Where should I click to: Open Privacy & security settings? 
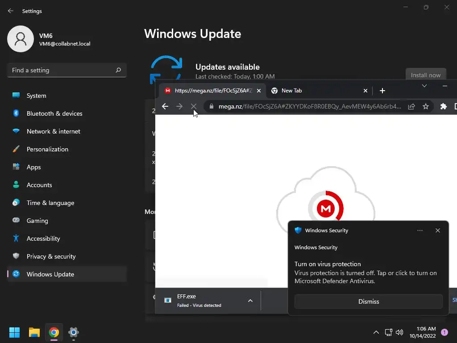tap(67, 256)
